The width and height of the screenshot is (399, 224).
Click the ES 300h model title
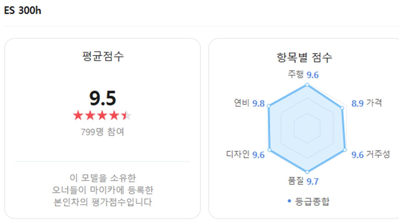coord(22,11)
